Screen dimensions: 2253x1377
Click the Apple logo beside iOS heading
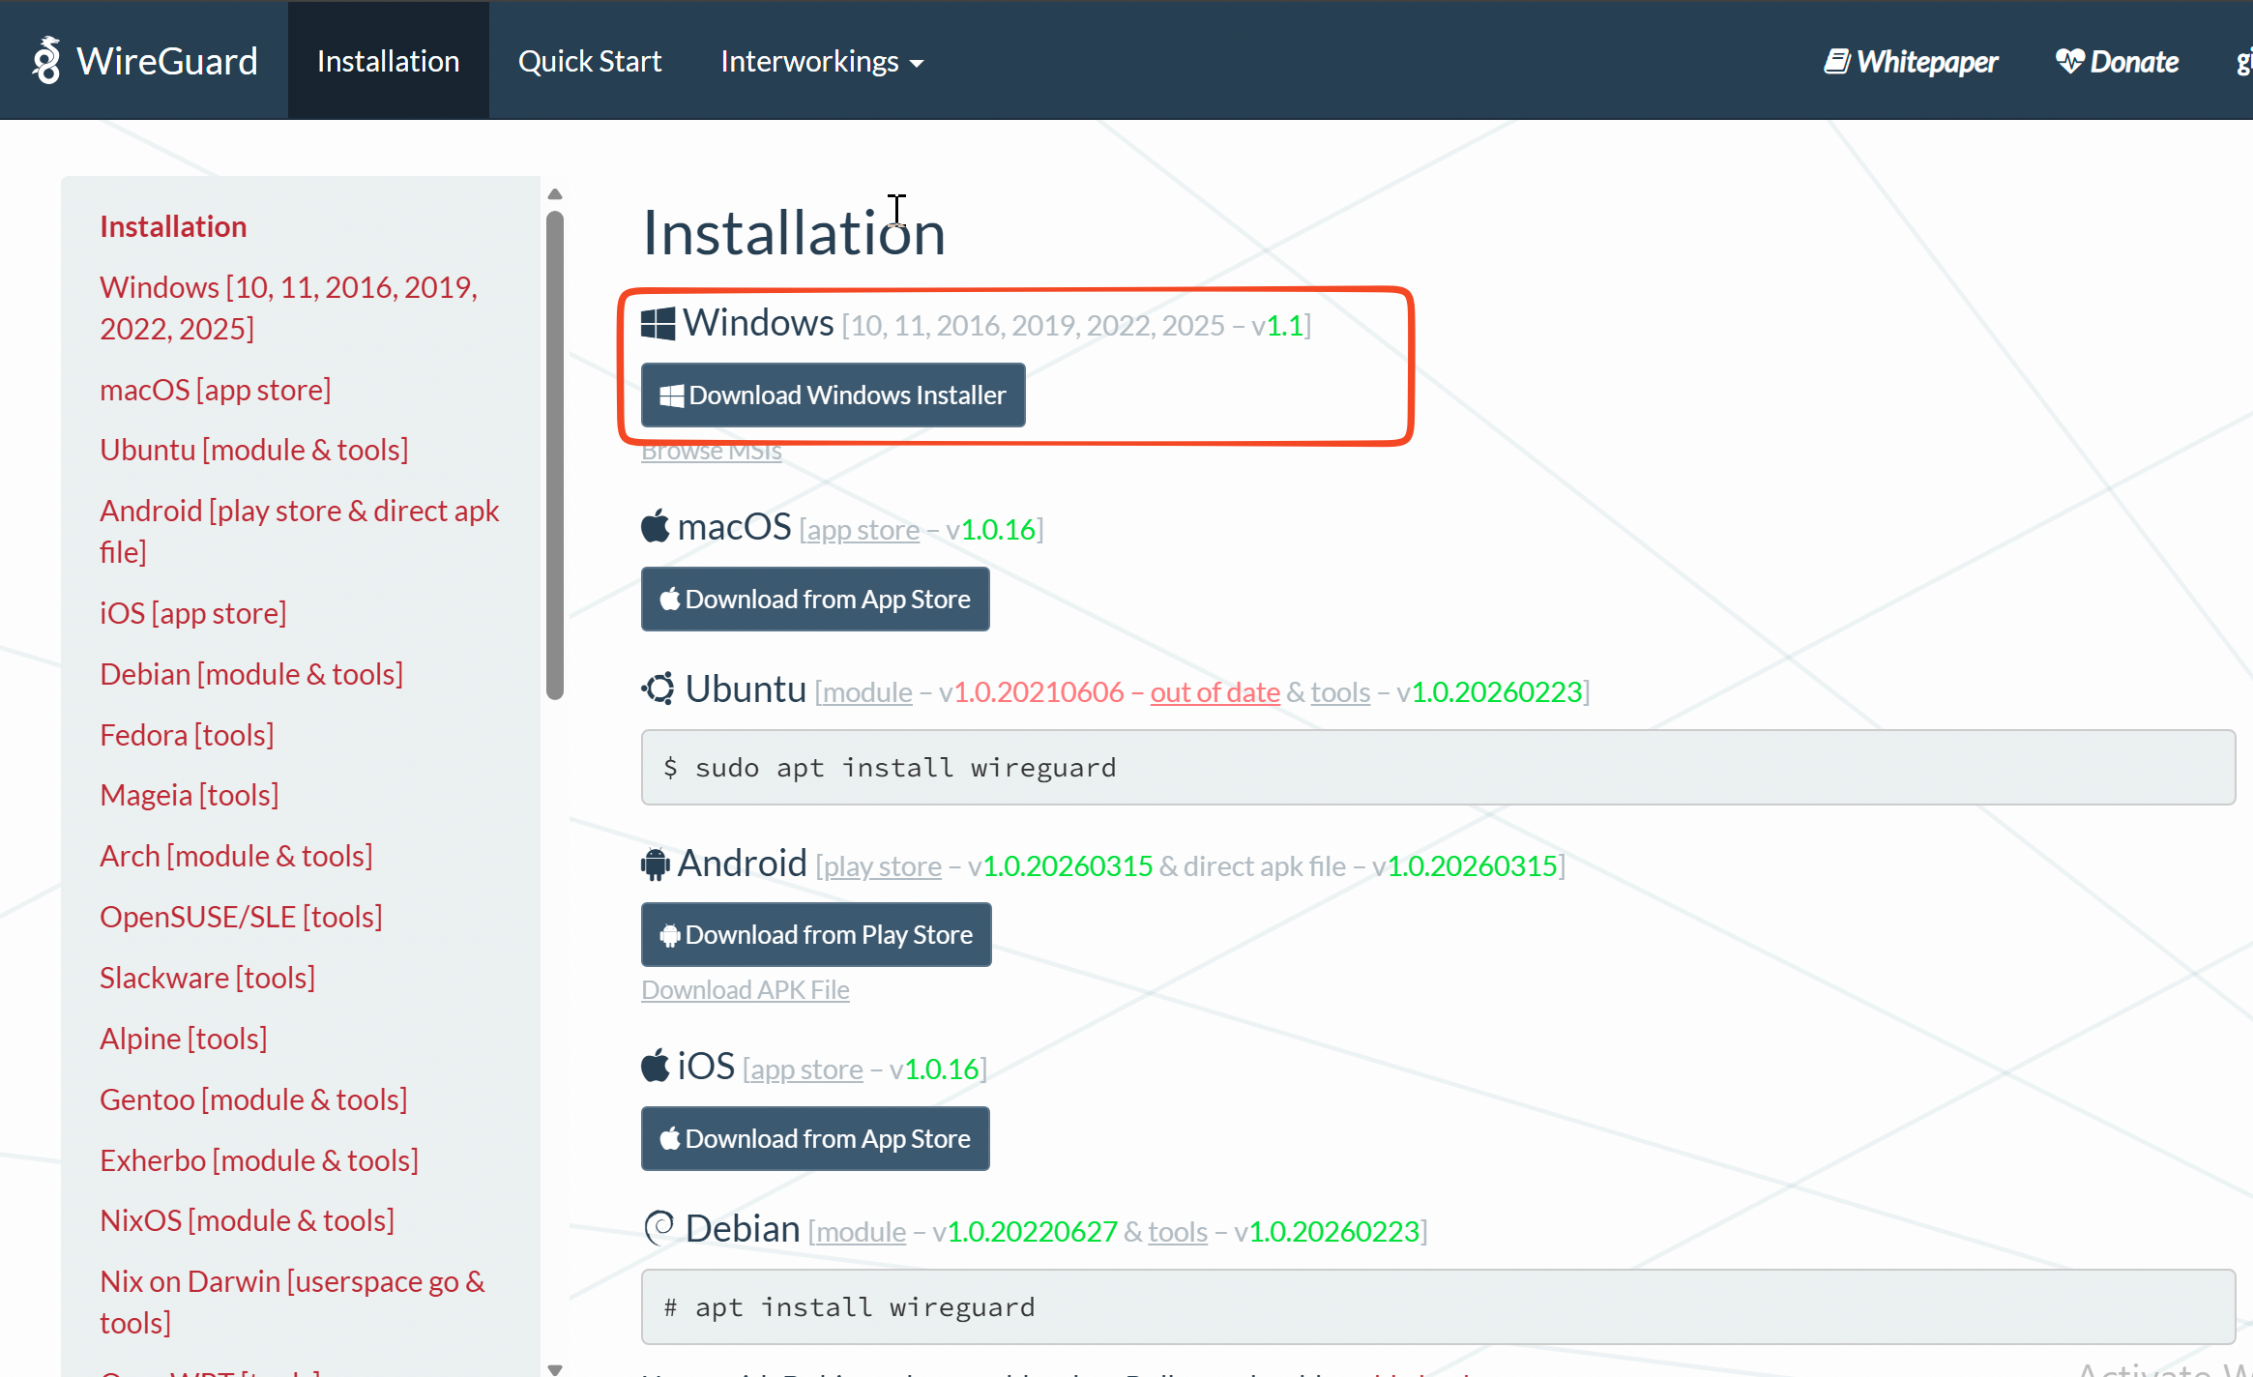[x=656, y=1066]
